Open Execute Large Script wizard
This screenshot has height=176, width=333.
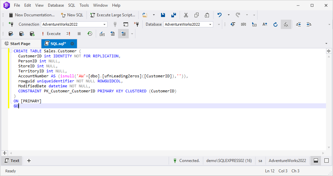point(113,15)
